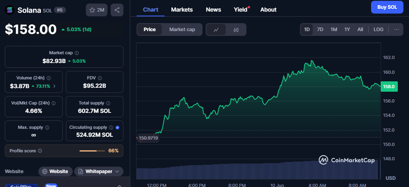Switch to candlestick chart icon
409x187 pixels.
[x=236, y=30]
